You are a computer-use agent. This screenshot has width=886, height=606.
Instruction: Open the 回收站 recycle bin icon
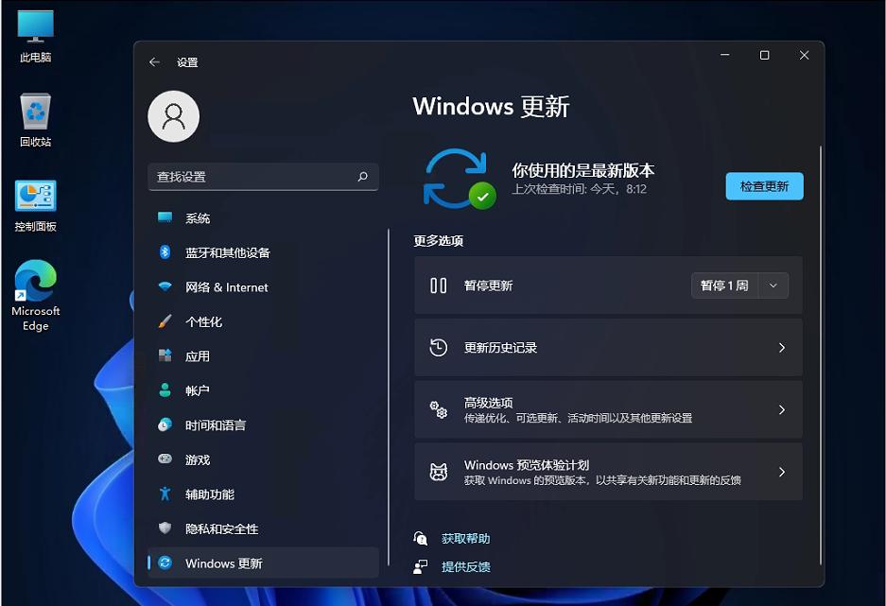[35, 120]
